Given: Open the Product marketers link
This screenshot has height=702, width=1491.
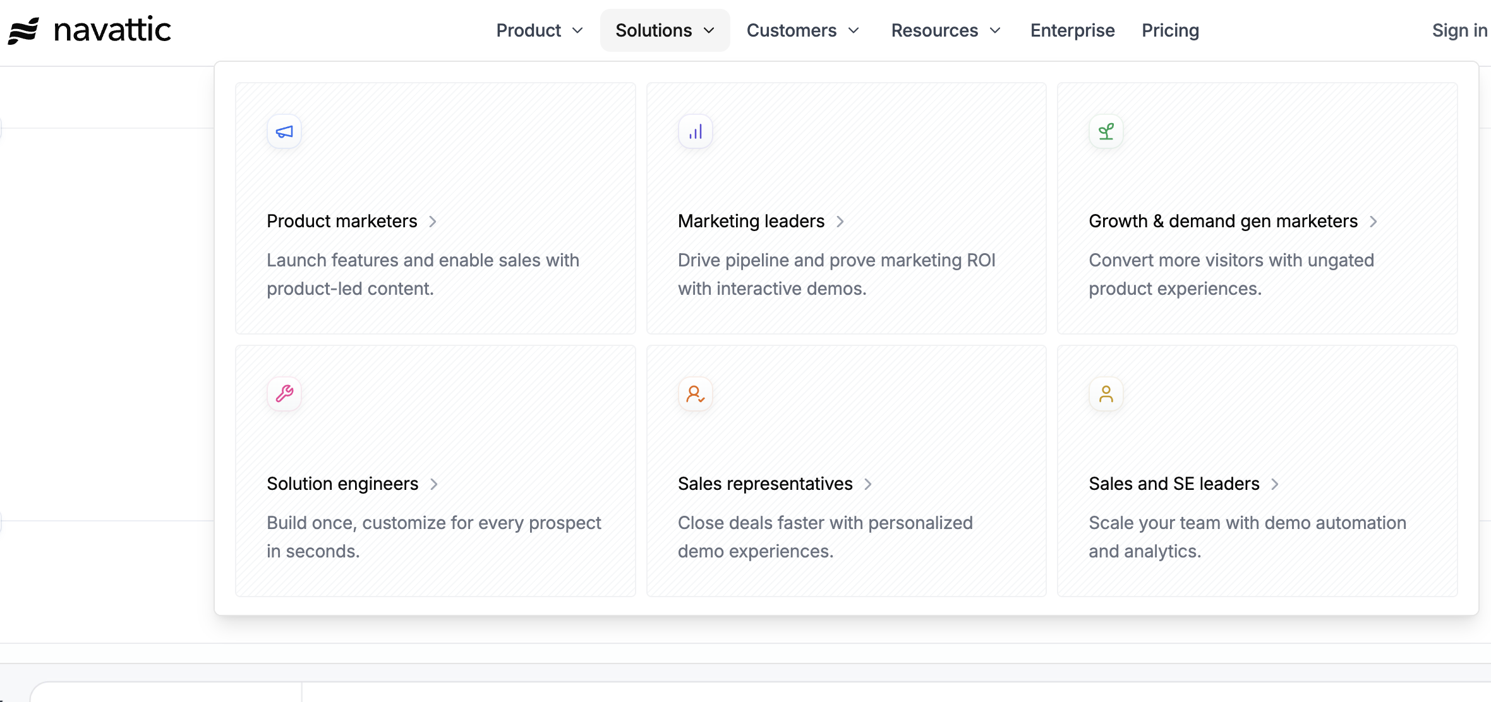Looking at the screenshot, I should click(342, 222).
